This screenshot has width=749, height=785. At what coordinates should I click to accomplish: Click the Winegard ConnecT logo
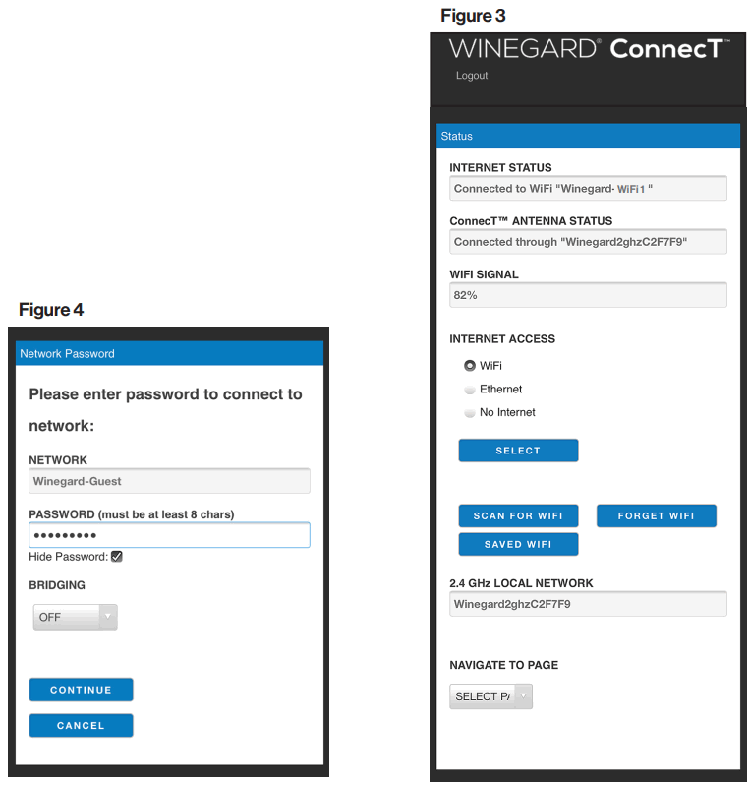coord(588,48)
